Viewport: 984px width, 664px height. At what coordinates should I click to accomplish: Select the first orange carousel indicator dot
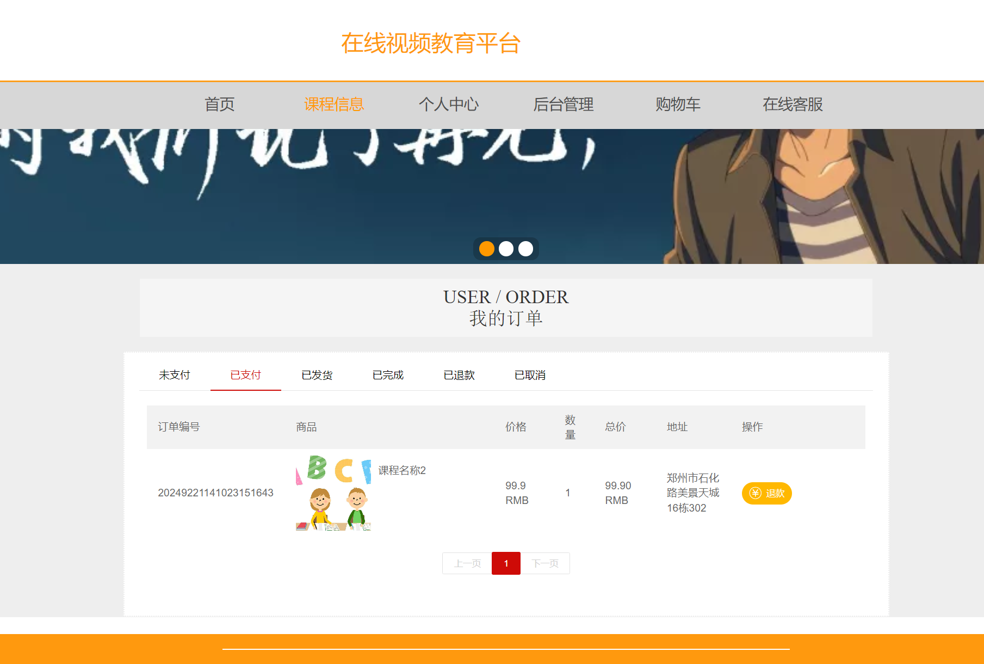click(x=486, y=248)
